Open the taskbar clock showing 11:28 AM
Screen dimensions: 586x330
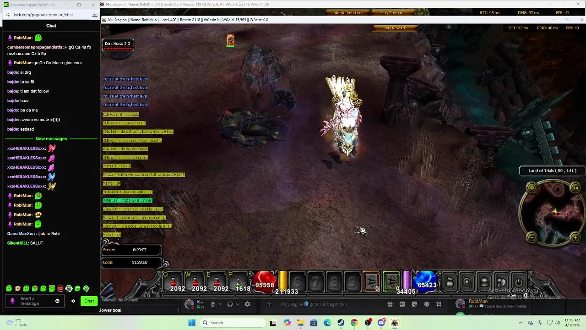click(572, 323)
